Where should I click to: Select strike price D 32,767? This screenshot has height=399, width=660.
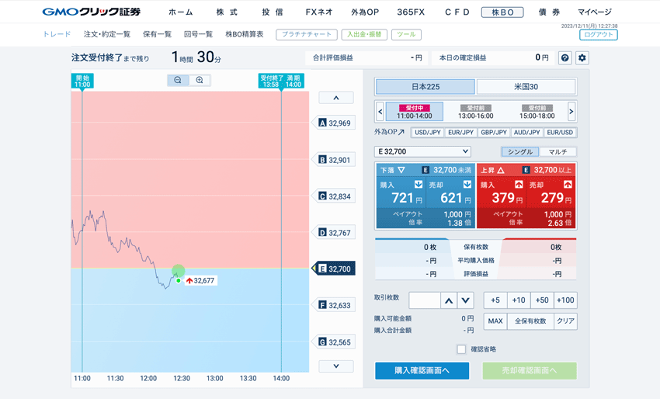[x=334, y=233]
